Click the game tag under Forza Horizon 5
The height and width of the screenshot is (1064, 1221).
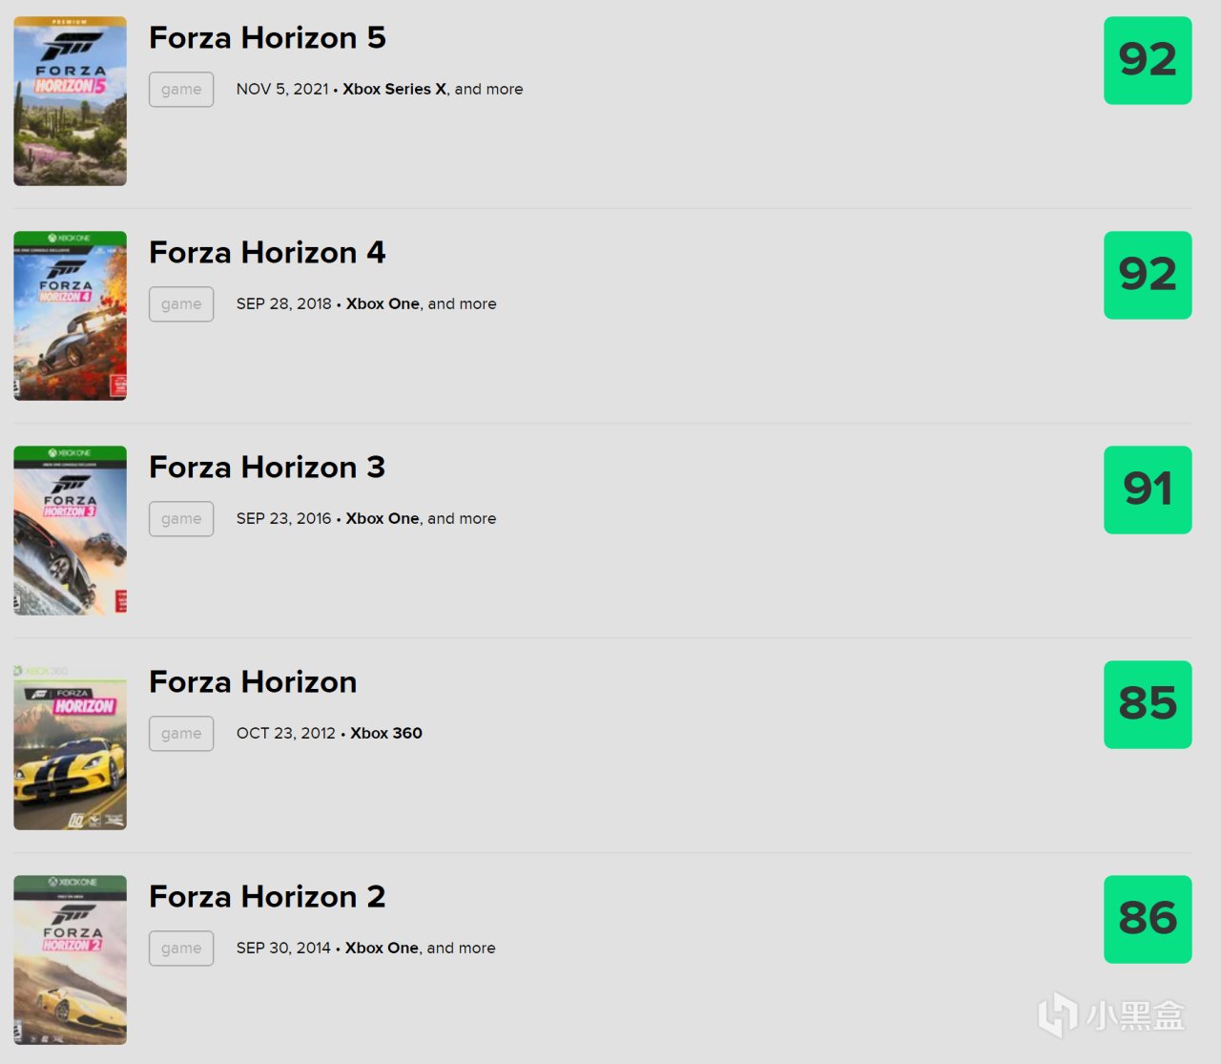tap(181, 90)
